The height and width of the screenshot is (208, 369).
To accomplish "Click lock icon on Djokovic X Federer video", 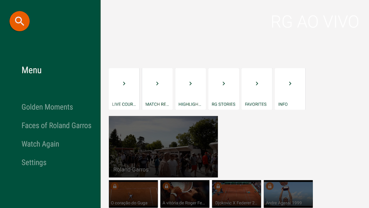I will (x=218, y=186).
